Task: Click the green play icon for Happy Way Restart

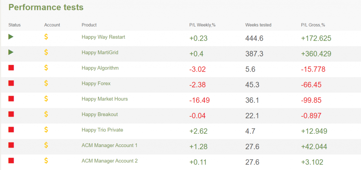Action: 11,37
